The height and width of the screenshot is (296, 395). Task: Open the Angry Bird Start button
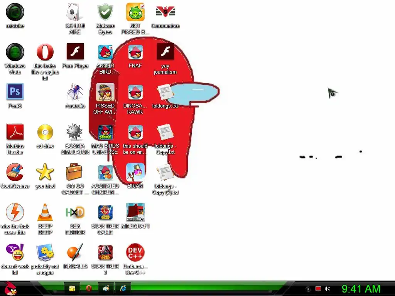[x=10, y=288]
